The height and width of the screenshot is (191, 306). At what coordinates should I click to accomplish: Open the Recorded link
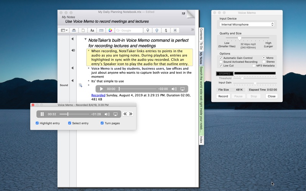(98, 95)
